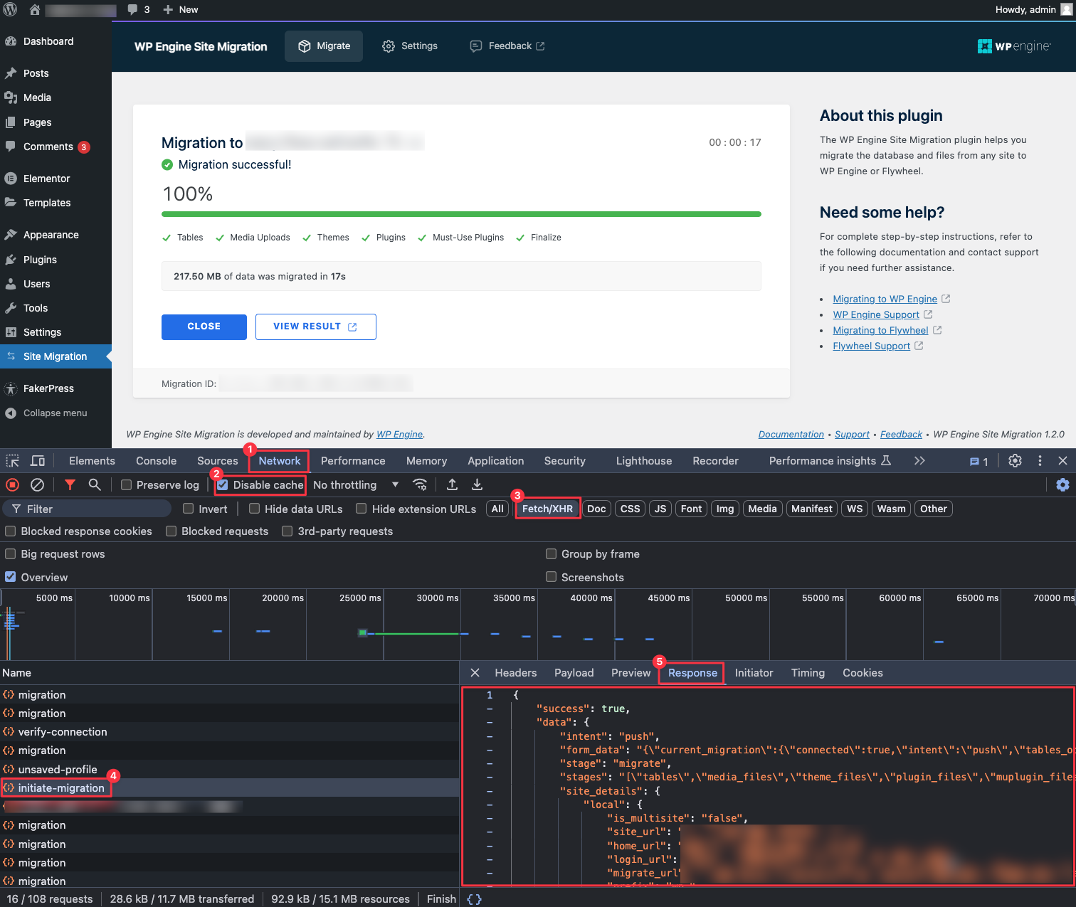Select the initiate-migration request row

pos(229,788)
